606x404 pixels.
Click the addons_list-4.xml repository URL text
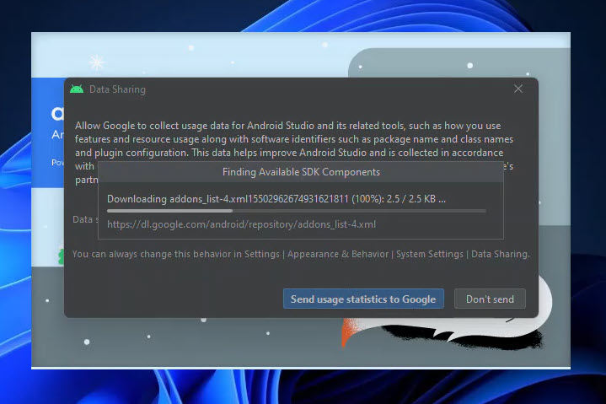point(241,224)
